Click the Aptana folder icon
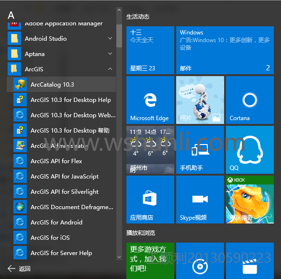 [x=14, y=54]
